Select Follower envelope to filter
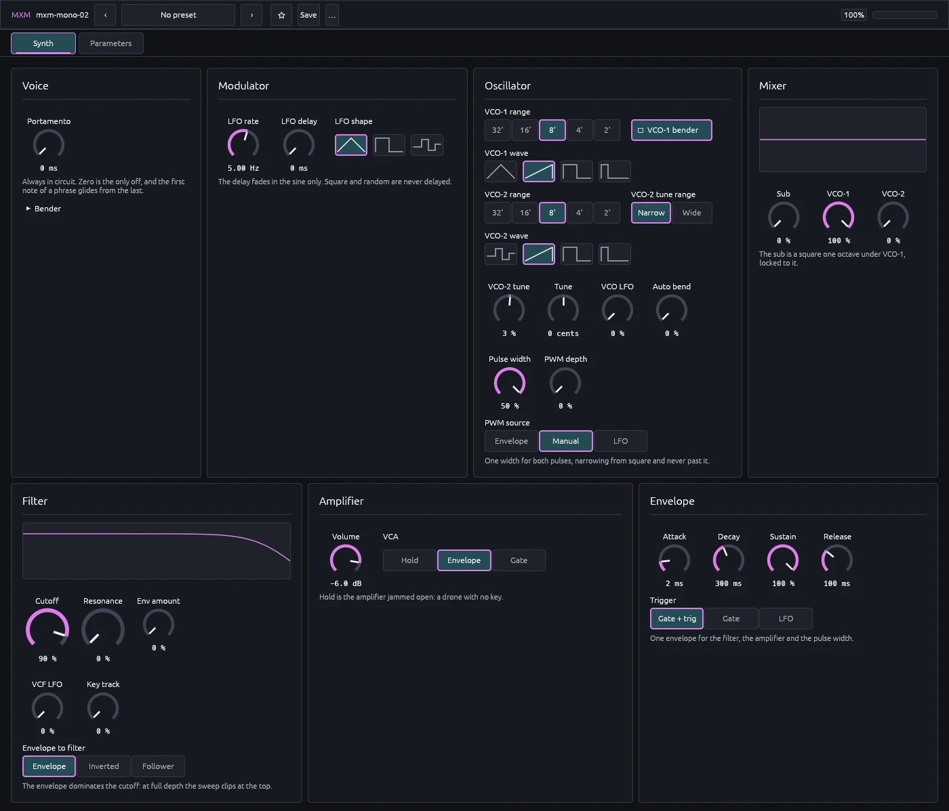This screenshot has width=949, height=811. point(158,766)
